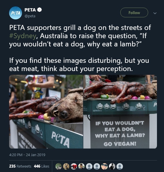This screenshot has height=172, width=164.
Task: Open the liker avatar wearing sunglasses
Action: click(x=104, y=166)
